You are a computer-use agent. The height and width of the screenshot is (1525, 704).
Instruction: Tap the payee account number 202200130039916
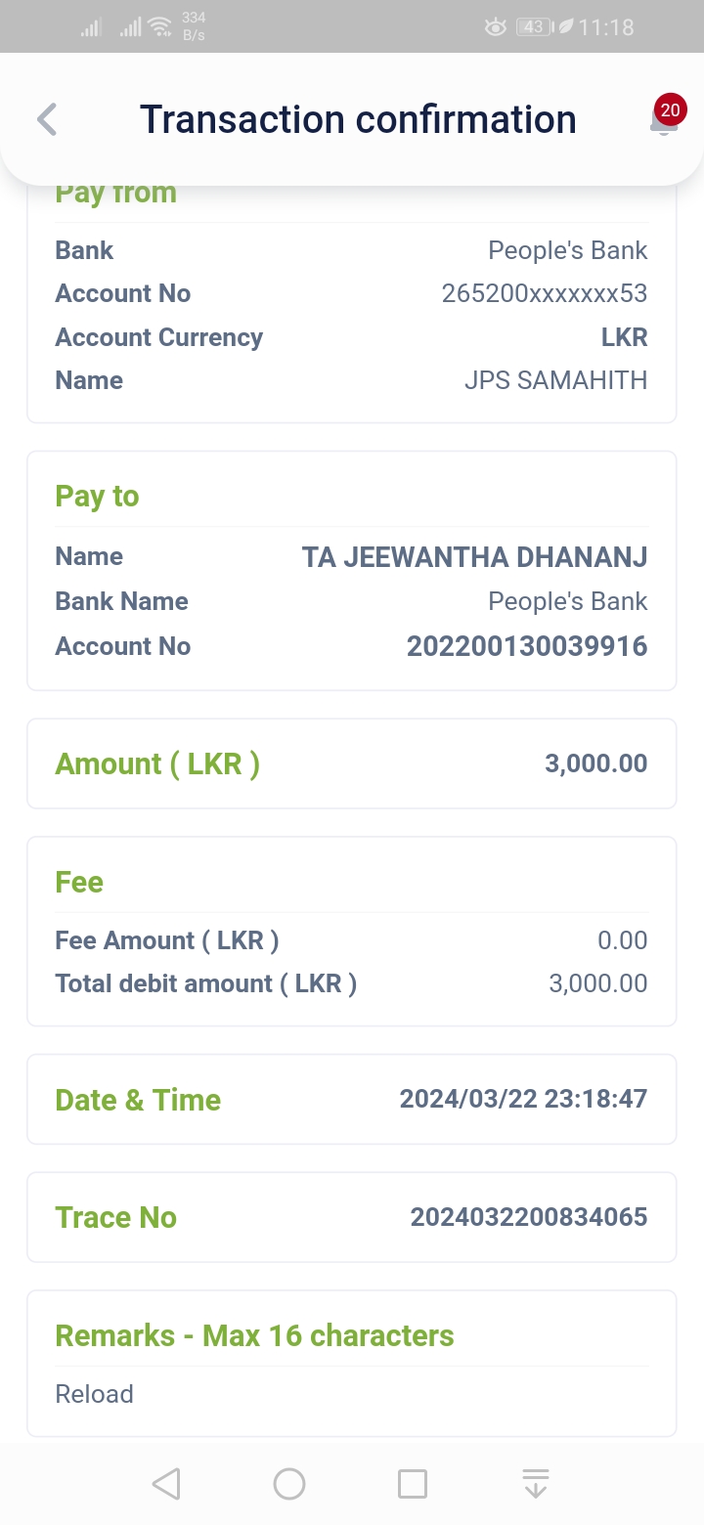click(x=527, y=646)
